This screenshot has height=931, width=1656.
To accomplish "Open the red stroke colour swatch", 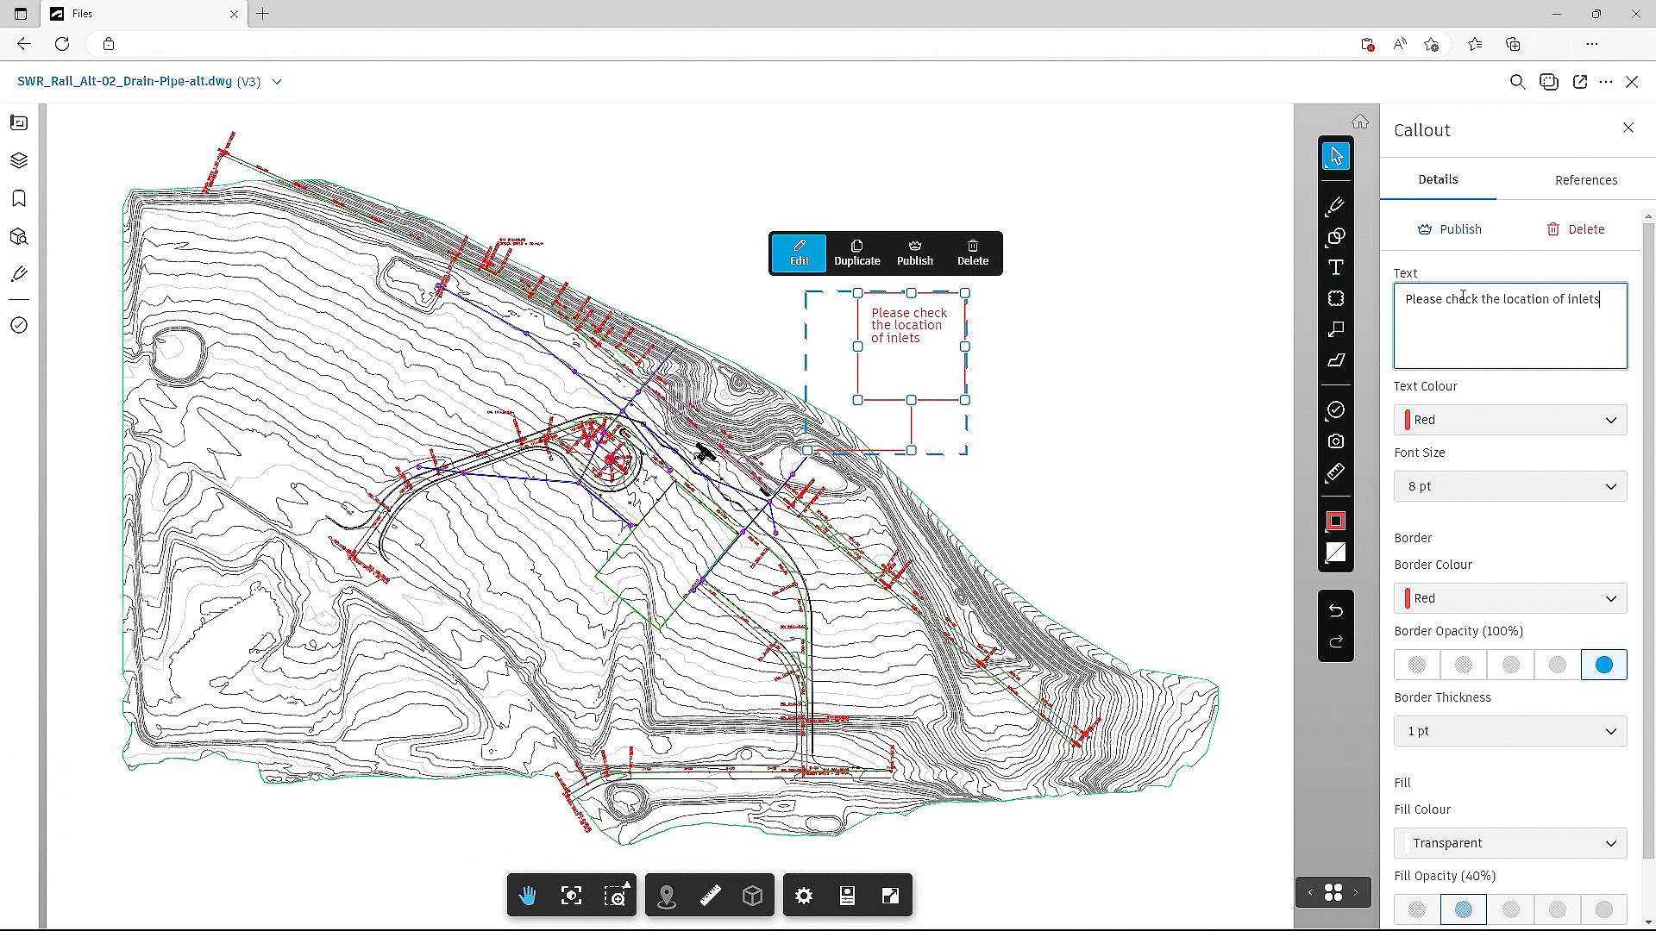I will pos(1336,521).
